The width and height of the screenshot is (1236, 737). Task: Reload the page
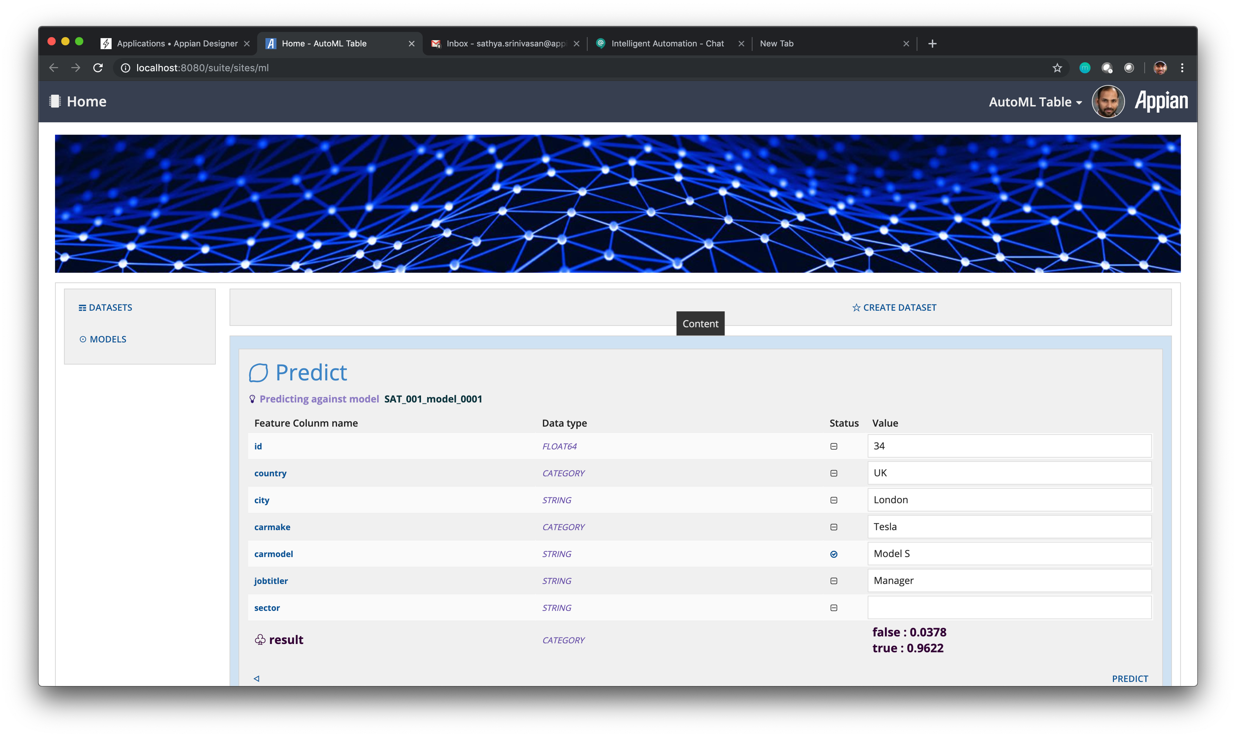tap(98, 68)
